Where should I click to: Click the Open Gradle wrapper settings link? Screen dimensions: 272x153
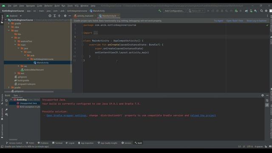66,116
